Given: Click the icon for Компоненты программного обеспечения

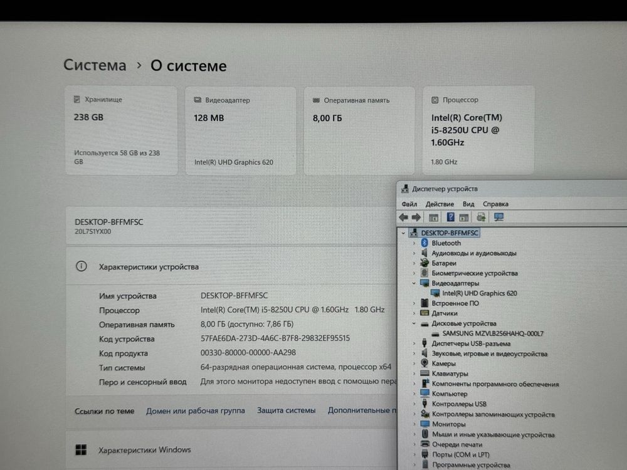Looking at the screenshot, I should [425, 384].
